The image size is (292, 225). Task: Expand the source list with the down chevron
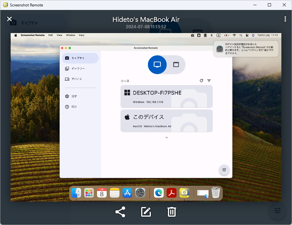coord(166,137)
